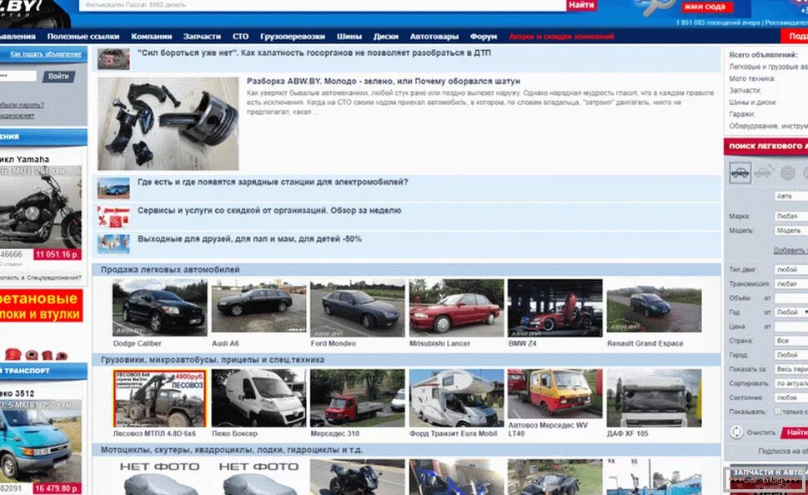The image size is (808, 495).
Task: Click the Добавить link under Модель
Action: (790, 250)
